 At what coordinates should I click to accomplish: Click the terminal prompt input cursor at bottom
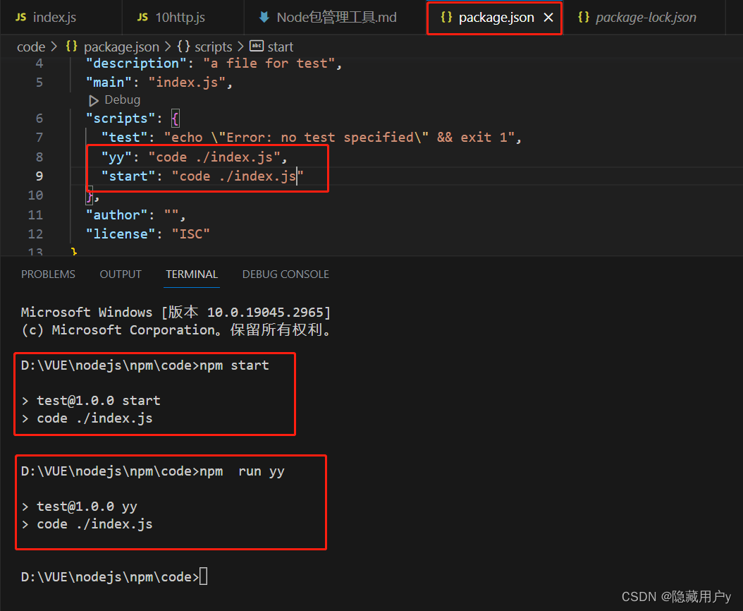tap(203, 577)
